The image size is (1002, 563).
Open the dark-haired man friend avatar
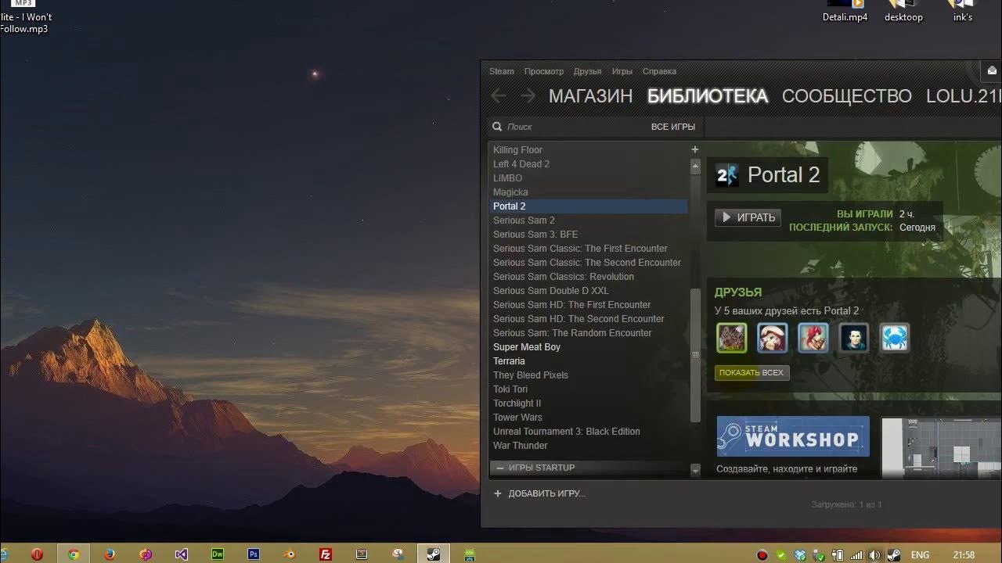[854, 338]
